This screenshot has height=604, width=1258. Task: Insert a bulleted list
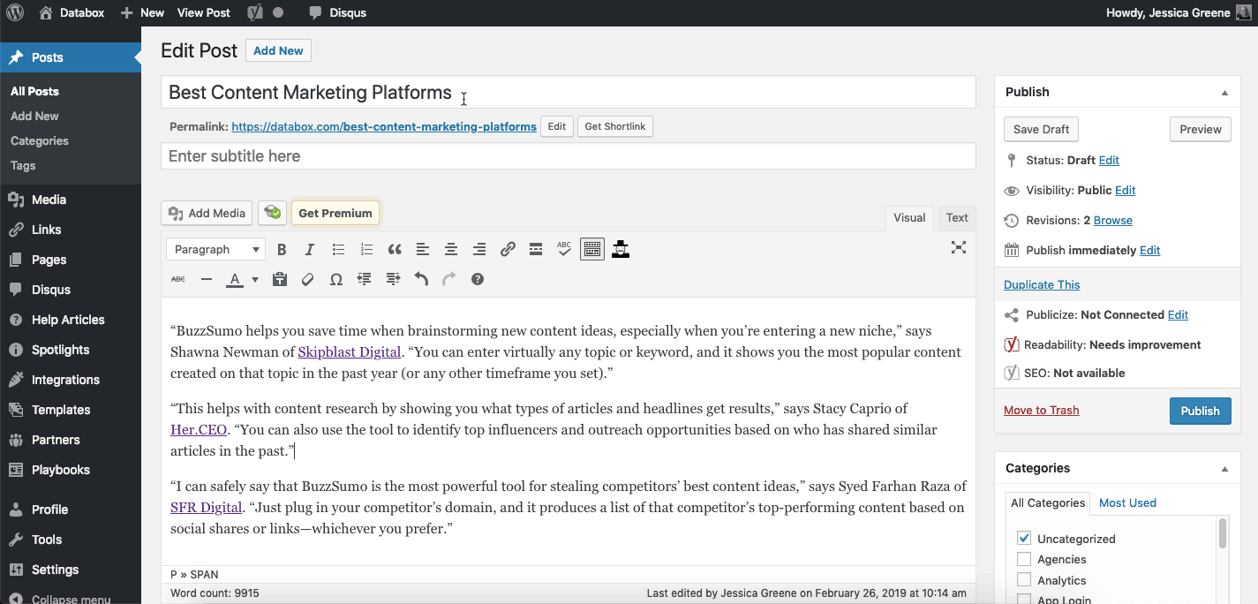(338, 250)
